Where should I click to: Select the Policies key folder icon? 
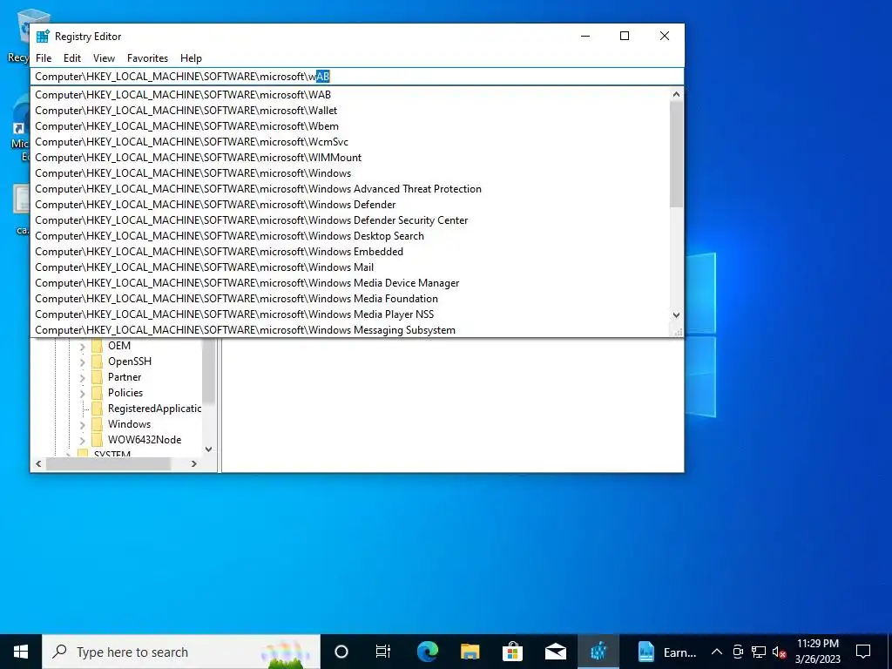pyautogui.click(x=98, y=393)
